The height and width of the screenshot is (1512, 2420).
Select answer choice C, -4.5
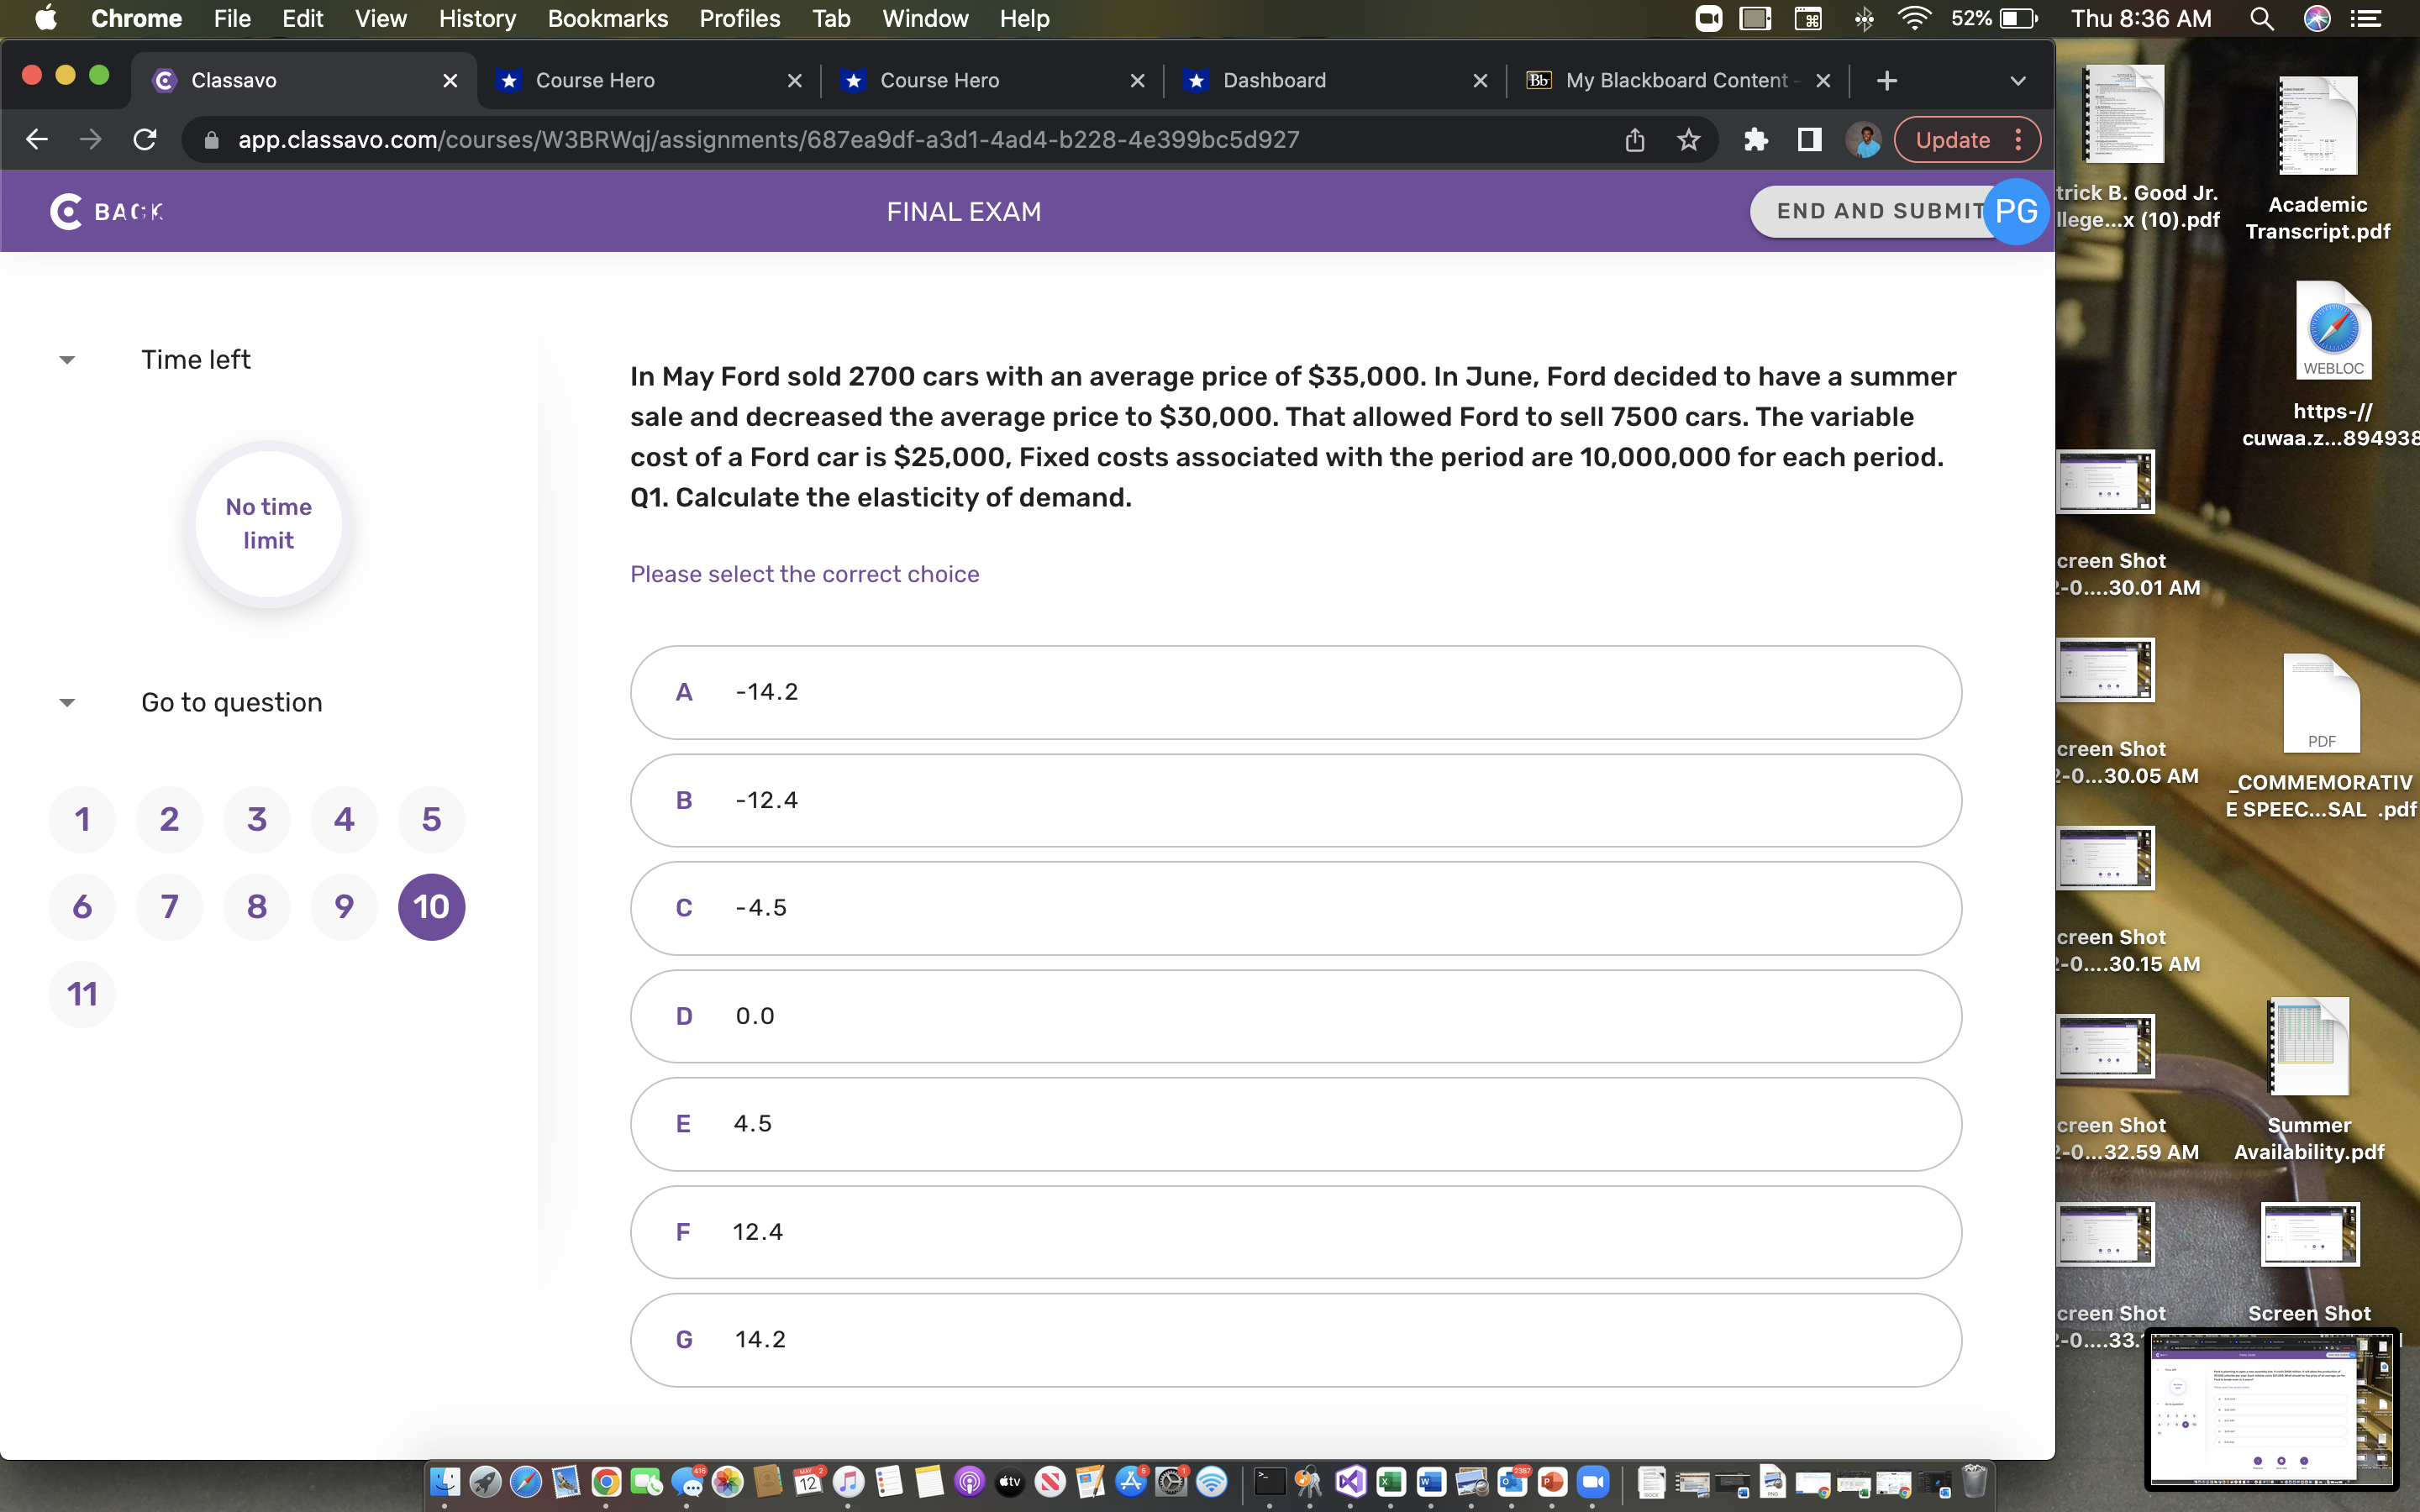[x=1295, y=908]
